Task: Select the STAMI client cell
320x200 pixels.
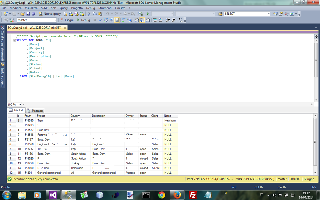Action: coord(156,168)
